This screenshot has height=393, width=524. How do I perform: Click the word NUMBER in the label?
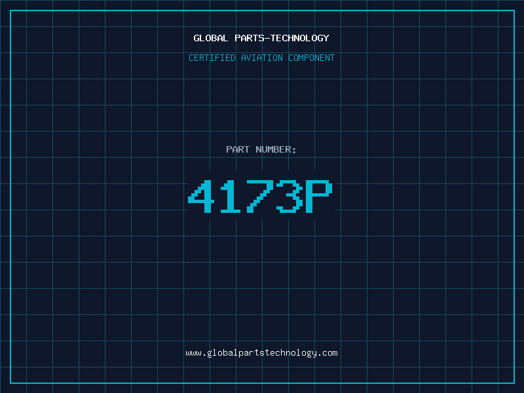point(273,149)
